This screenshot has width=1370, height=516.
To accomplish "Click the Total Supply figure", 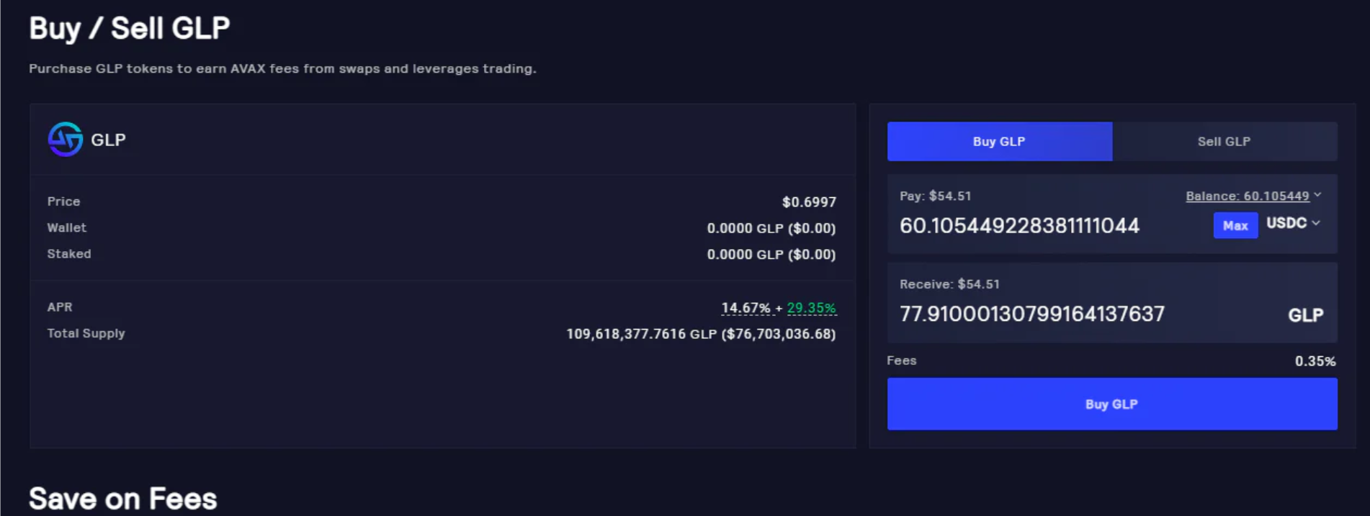I will (701, 334).
